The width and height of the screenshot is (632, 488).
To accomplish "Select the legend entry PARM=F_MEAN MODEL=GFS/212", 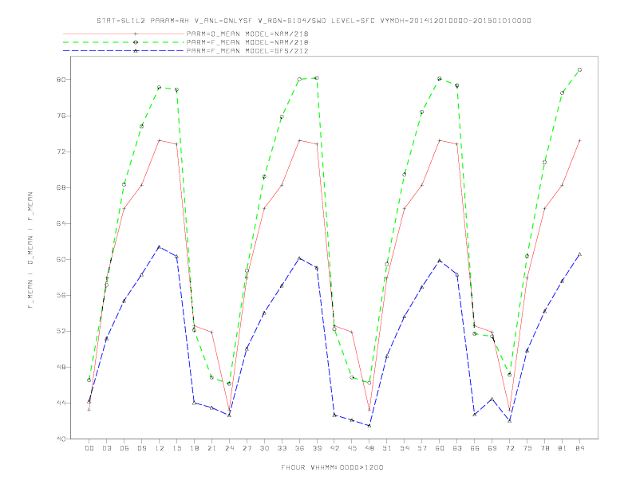I will [247, 51].
